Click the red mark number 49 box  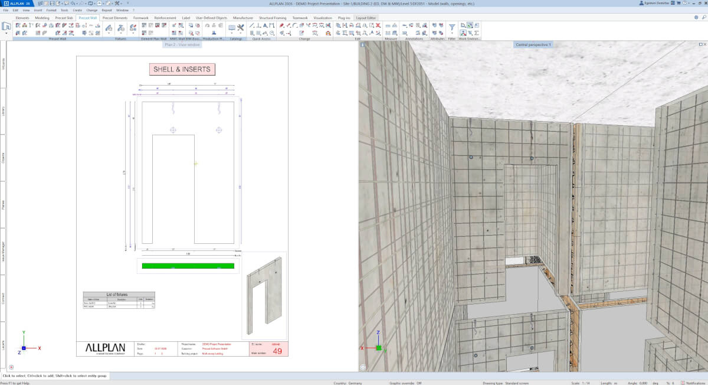point(269,349)
